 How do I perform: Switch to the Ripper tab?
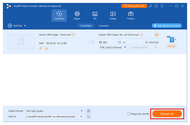pyautogui.click(x=77, y=15)
